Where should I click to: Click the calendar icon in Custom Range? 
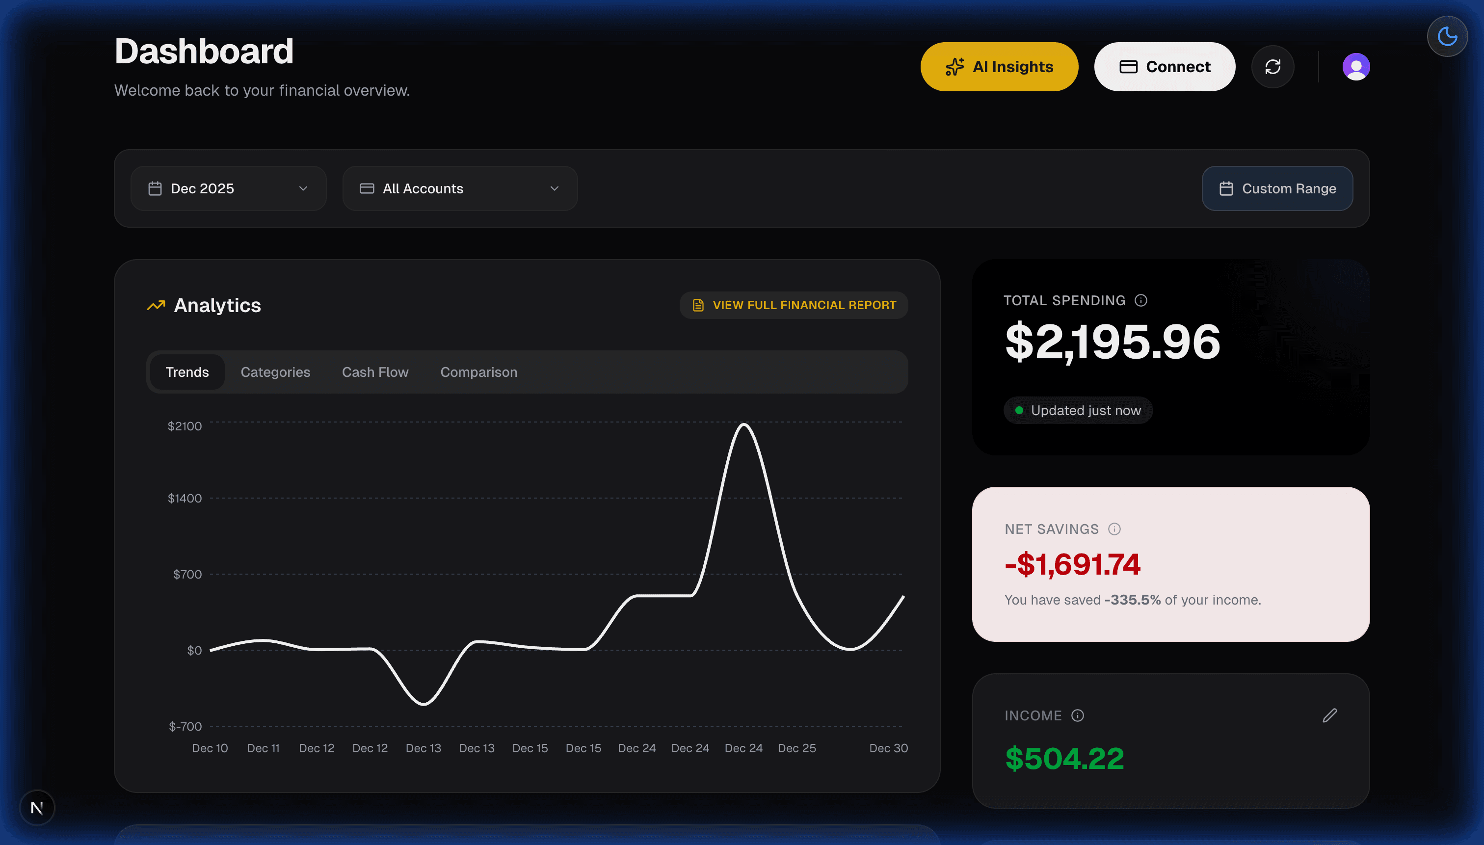(1226, 188)
